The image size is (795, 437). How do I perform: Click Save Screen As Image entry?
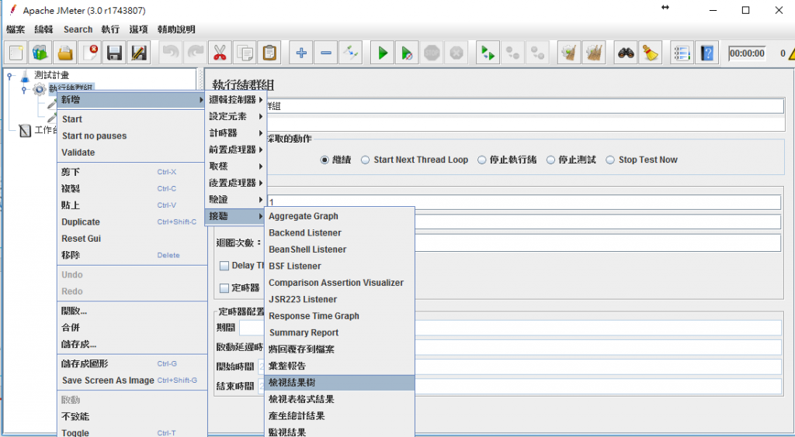point(132,380)
